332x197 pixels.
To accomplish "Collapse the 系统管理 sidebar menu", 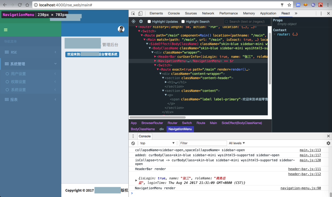I will click(31, 64).
